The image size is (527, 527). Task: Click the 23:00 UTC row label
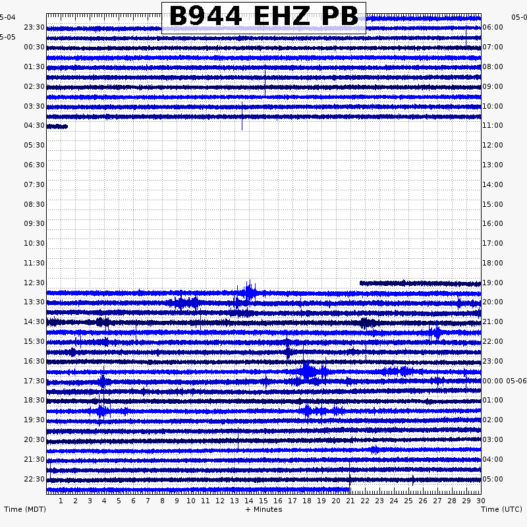[x=493, y=361]
